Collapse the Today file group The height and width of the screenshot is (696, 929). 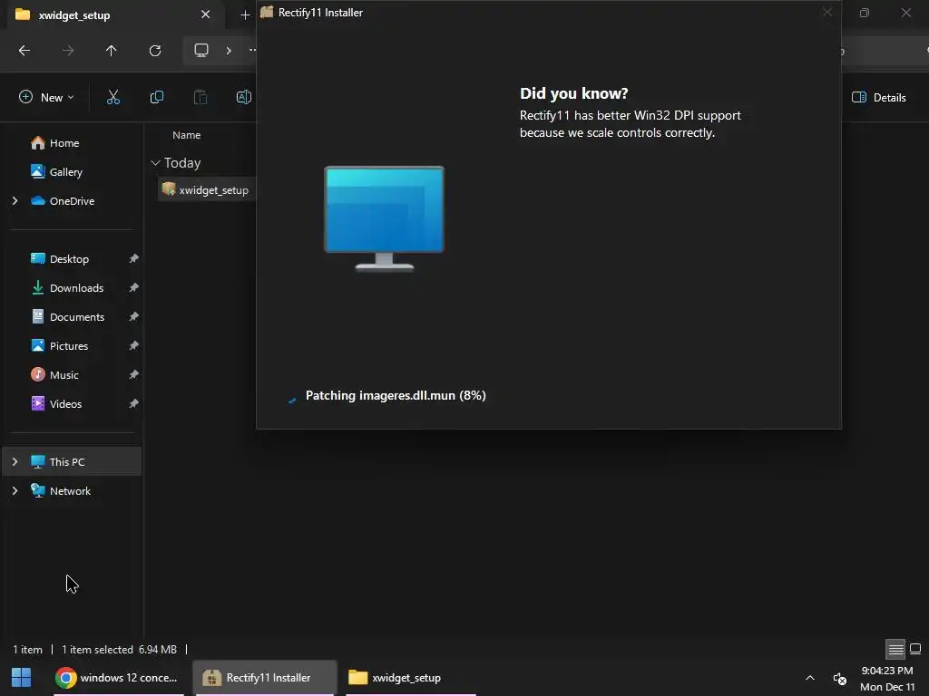pyautogui.click(x=155, y=163)
